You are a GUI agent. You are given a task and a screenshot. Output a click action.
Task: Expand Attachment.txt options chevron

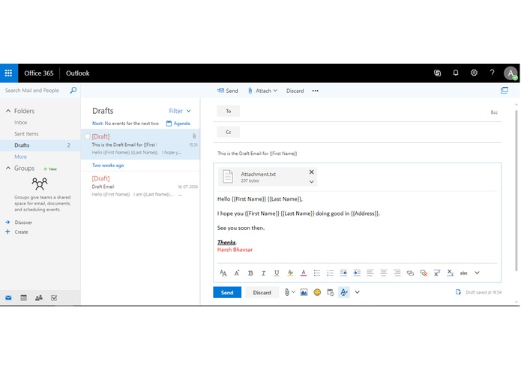[311, 181]
